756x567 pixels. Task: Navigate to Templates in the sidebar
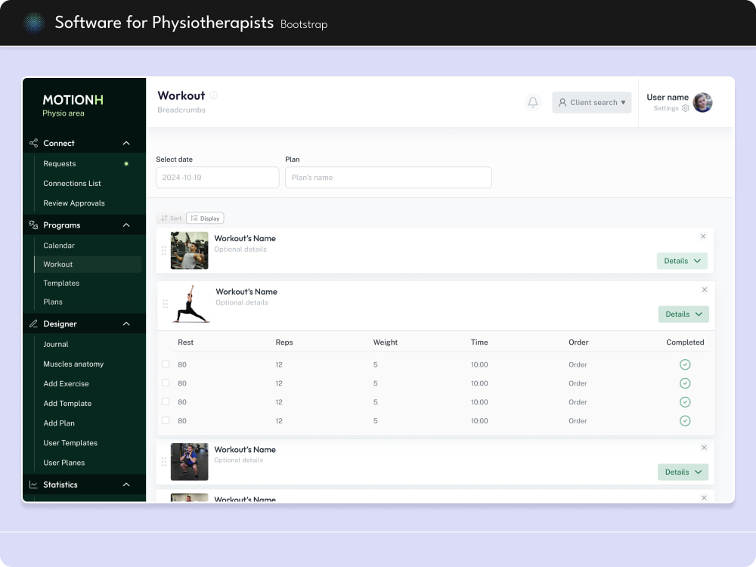pyautogui.click(x=60, y=283)
